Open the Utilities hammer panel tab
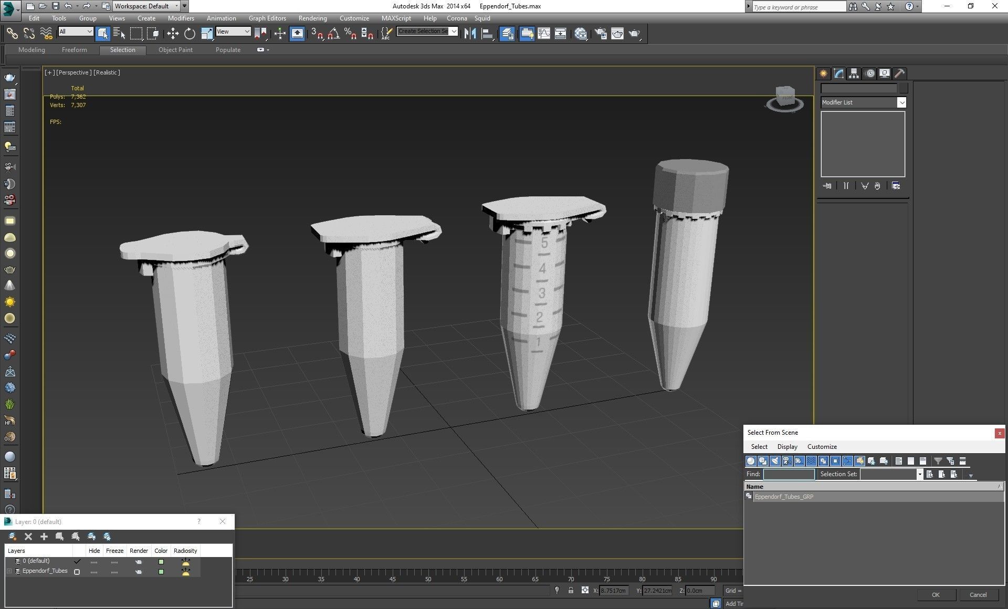The width and height of the screenshot is (1008, 609). (900, 73)
